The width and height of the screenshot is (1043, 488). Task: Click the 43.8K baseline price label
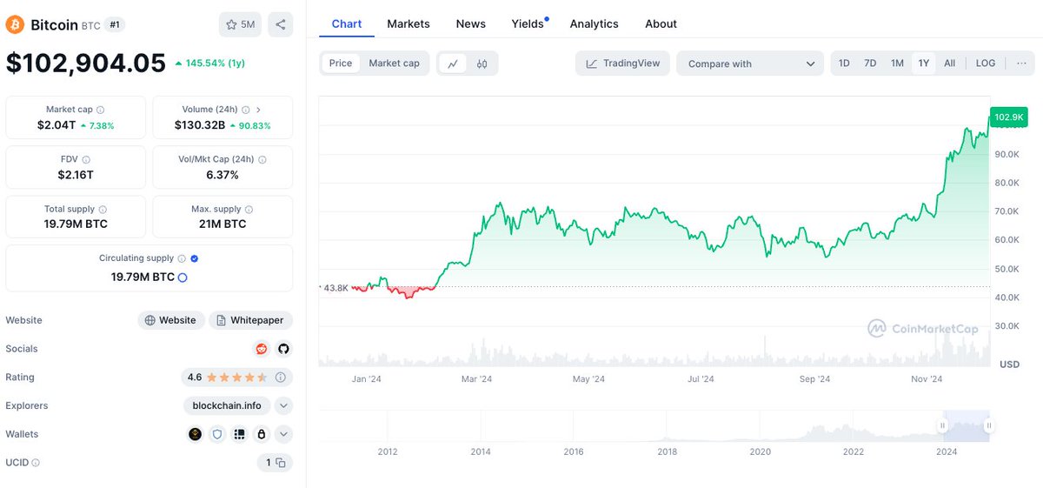point(335,287)
